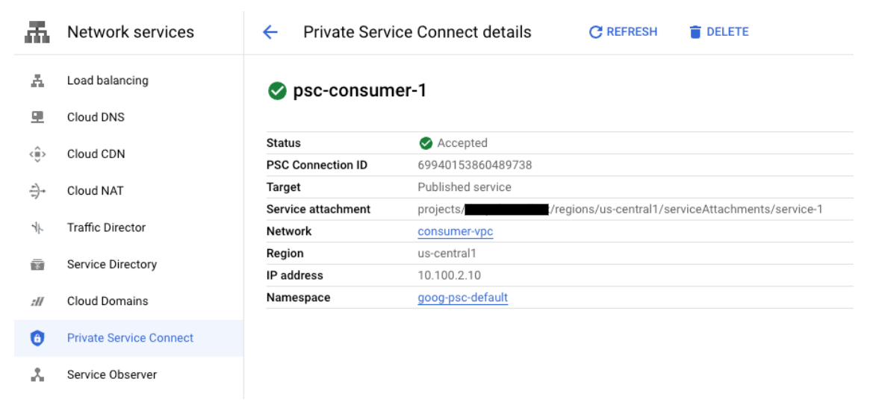Open Load balancing from the sidebar
Screen dimensions: 873x405
click(x=108, y=81)
